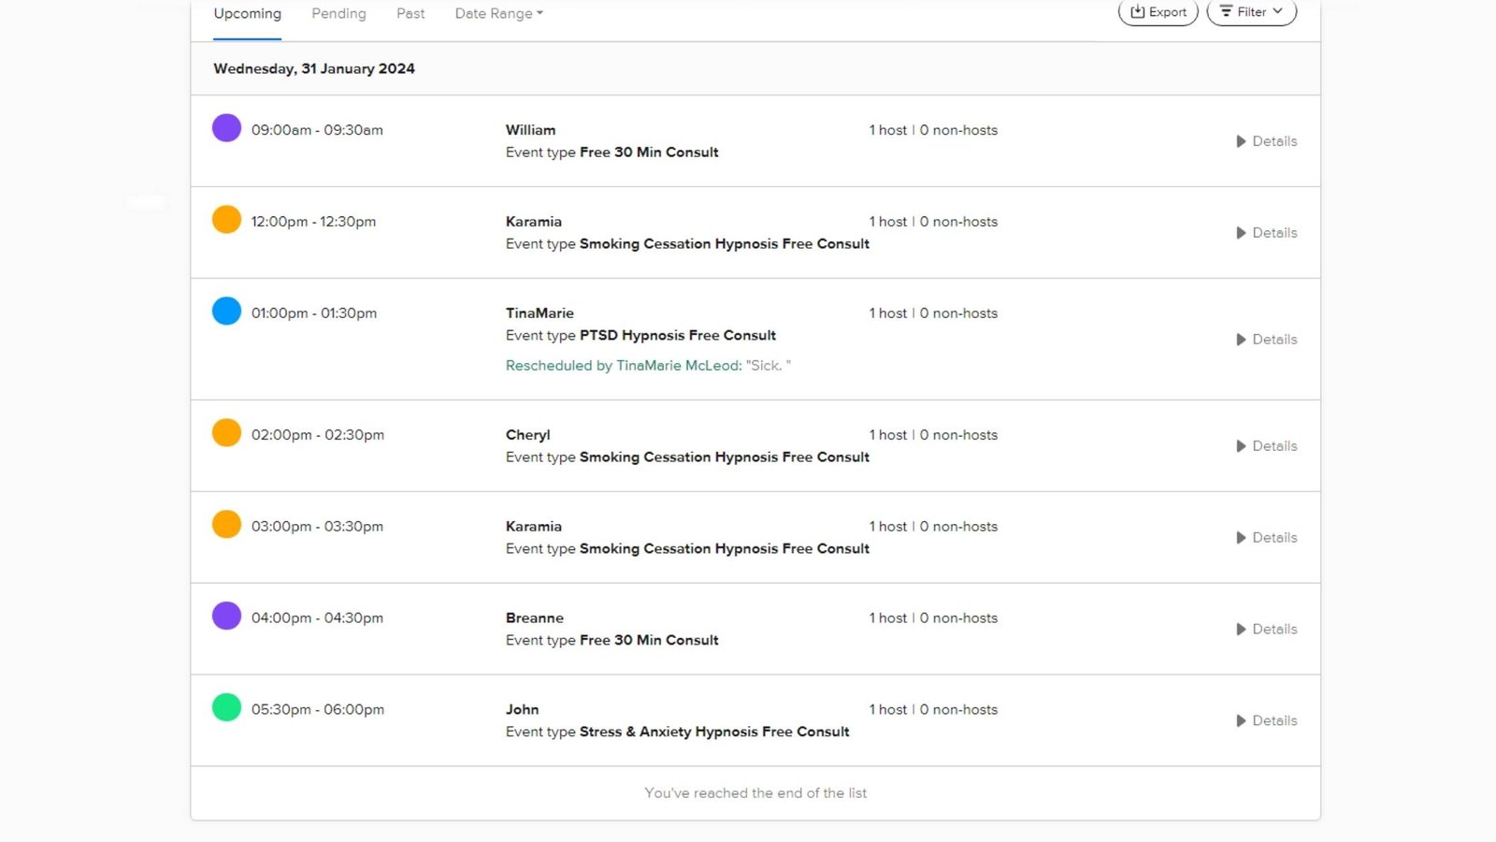This screenshot has height=842, width=1496.
Task: Click the purple dot for William's 09:00am event
Action: tap(226, 128)
